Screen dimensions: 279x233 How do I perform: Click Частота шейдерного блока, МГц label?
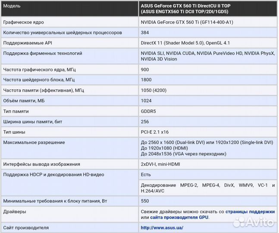click(39, 80)
